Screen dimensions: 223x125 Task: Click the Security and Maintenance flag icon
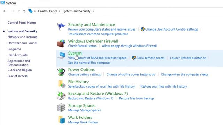pos(61,27)
